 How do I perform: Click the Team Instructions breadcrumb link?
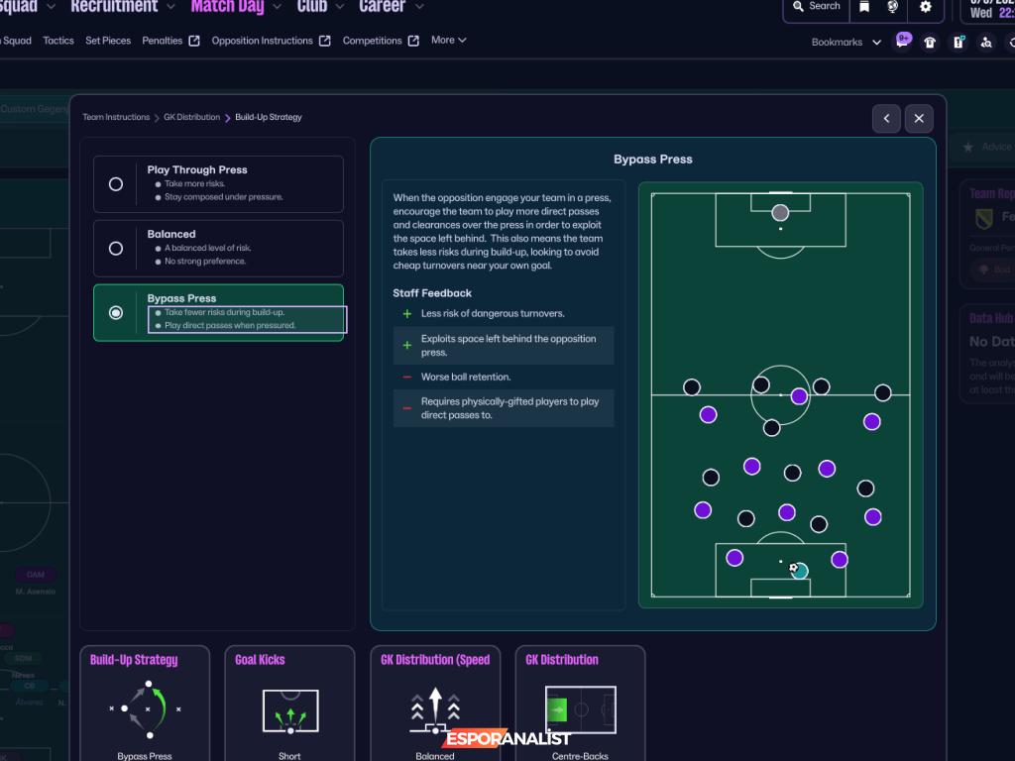(x=116, y=117)
